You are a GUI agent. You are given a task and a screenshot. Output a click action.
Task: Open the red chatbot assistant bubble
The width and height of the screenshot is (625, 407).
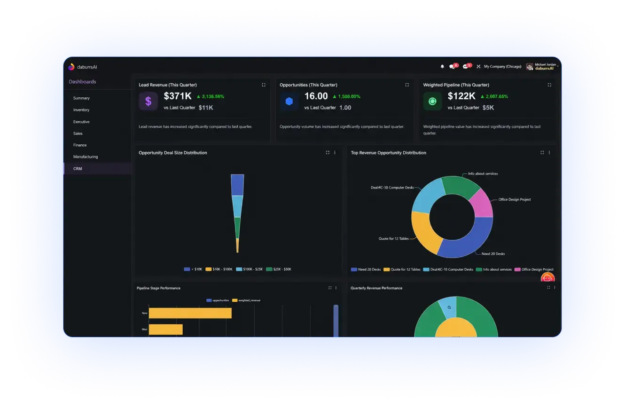pos(547,278)
